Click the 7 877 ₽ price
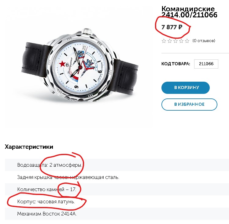This screenshot has height=224, width=229. (172, 27)
